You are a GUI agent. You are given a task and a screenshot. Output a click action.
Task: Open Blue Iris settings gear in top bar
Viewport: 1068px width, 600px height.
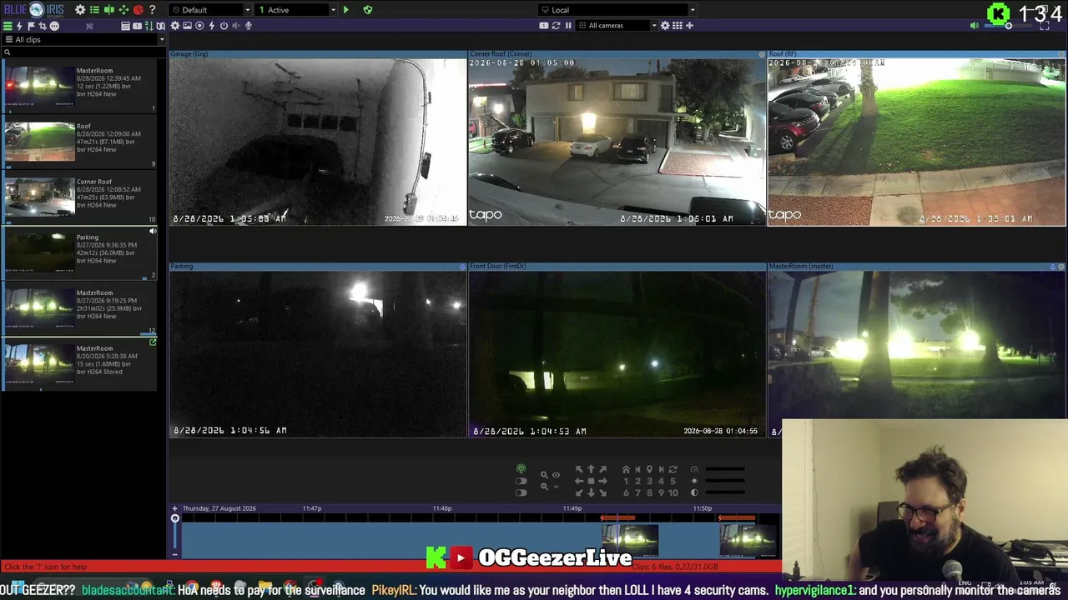click(x=80, y=10)
